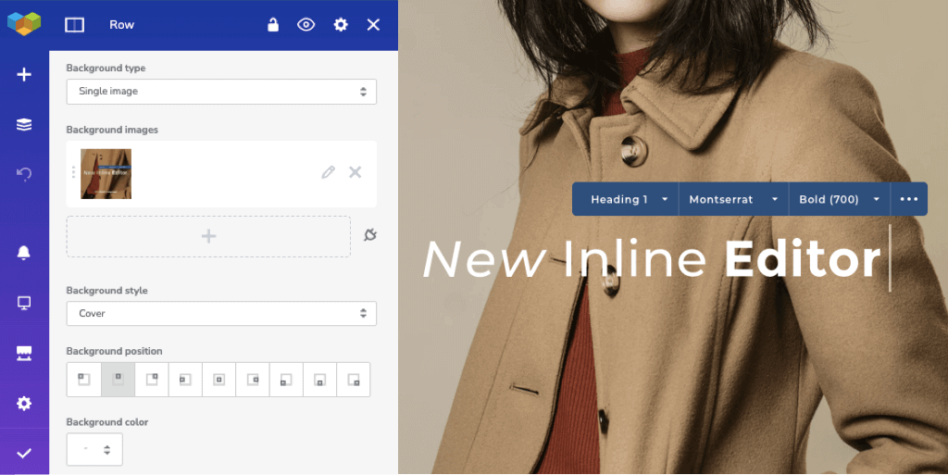Viewport: 948px width, 475px height.
Task: Add new background image plus box
Action: [x=208, y=236]
